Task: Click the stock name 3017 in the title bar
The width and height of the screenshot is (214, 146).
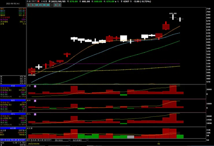Action: [x=32, y=1]
